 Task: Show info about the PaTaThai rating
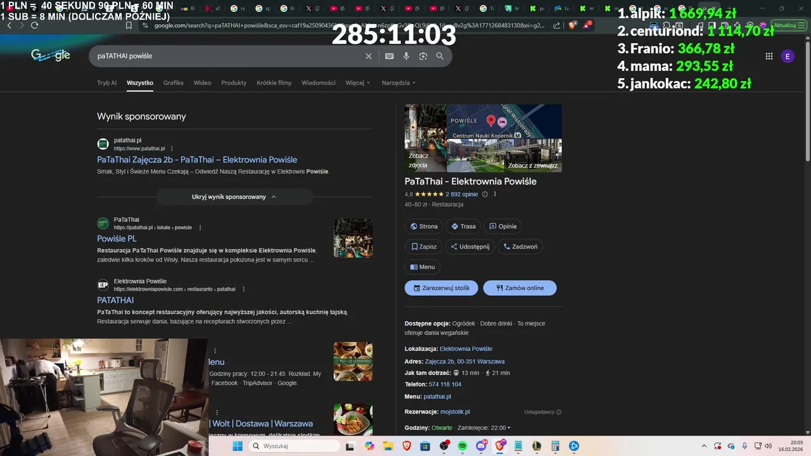point(485,194)
